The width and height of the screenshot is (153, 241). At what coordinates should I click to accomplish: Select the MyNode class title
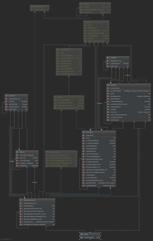[x=12, y=96]
